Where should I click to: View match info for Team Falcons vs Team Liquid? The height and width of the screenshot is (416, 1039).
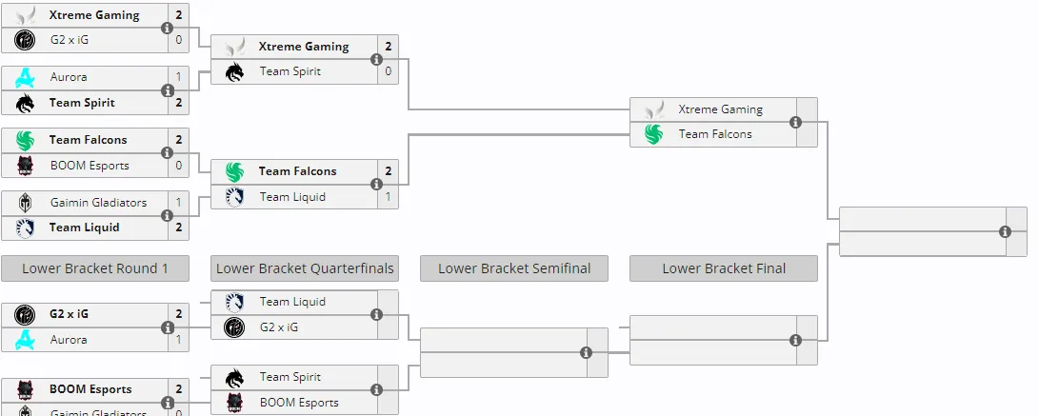click(376, 184)
